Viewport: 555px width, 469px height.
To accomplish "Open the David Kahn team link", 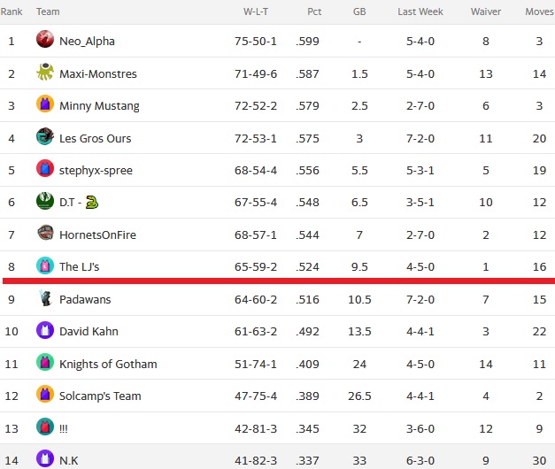I will tap(89, 331).
